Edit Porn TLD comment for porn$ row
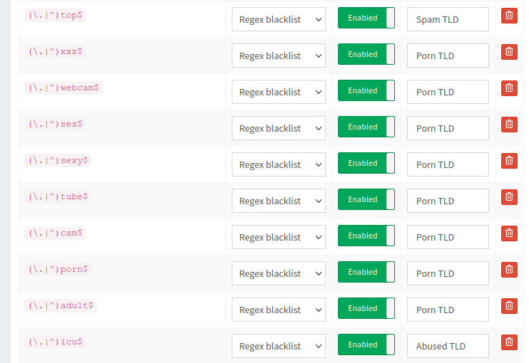Viewport: 529px width, 363px height. [x=448, y=274]
